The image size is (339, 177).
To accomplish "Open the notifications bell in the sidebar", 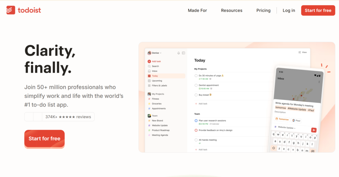I will point(179,53).
